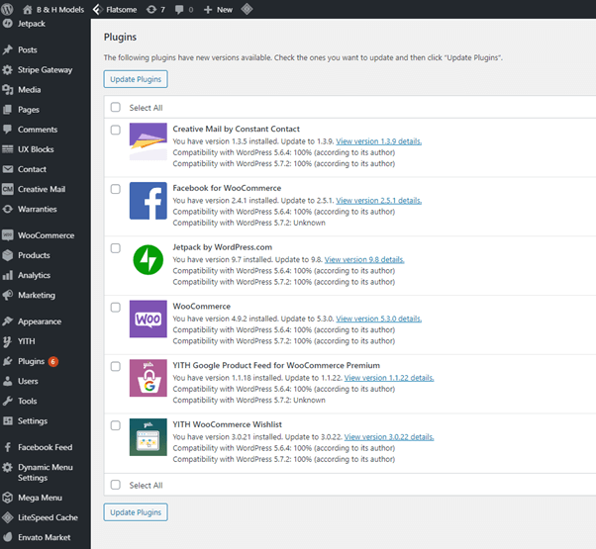This screenshot has width=596, height=549.
Task: Click the Contact envelope icon
Action: 8,169
